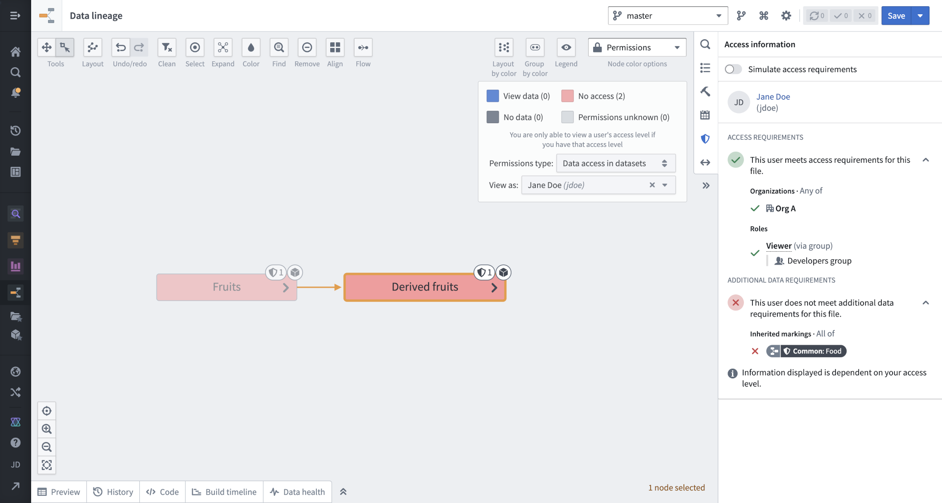Open the Permissions node color dropdown
The image size is (942, 503).
point(637,47)
